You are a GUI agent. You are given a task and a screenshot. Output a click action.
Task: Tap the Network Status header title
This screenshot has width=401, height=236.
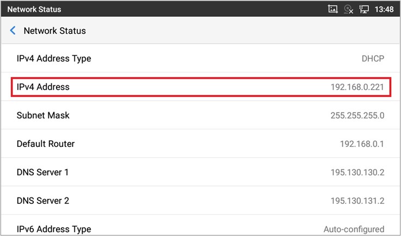[54, 31]
